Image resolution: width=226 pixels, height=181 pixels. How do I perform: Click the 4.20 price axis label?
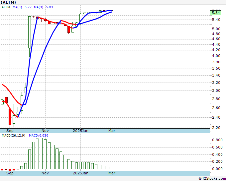[x=216, y=50]
